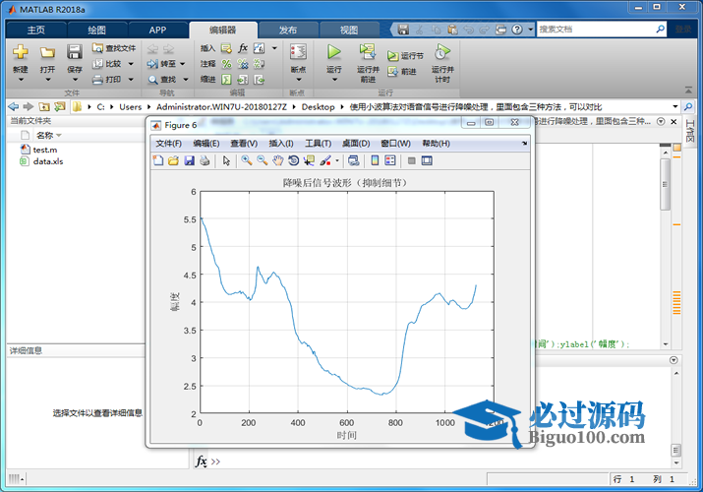The width and height of the screenshot is (703, 492).
Task: Click the Run green arrow button
Action: click(334, 53)
